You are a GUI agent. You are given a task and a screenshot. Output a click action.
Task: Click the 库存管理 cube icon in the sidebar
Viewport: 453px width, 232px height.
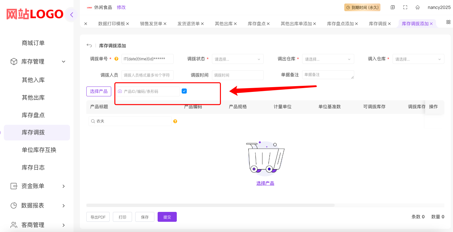pos(14,62)
